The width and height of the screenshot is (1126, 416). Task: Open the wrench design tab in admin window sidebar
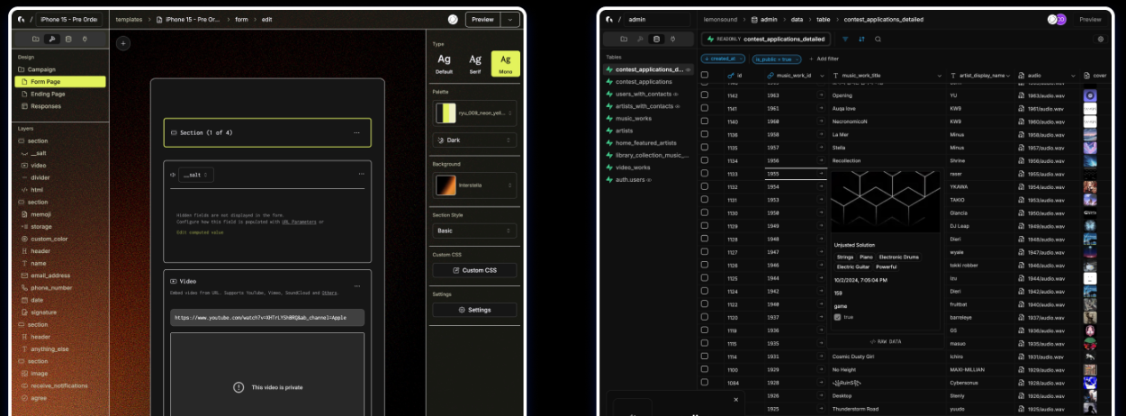pyautogui.click(x=640, y=39)
